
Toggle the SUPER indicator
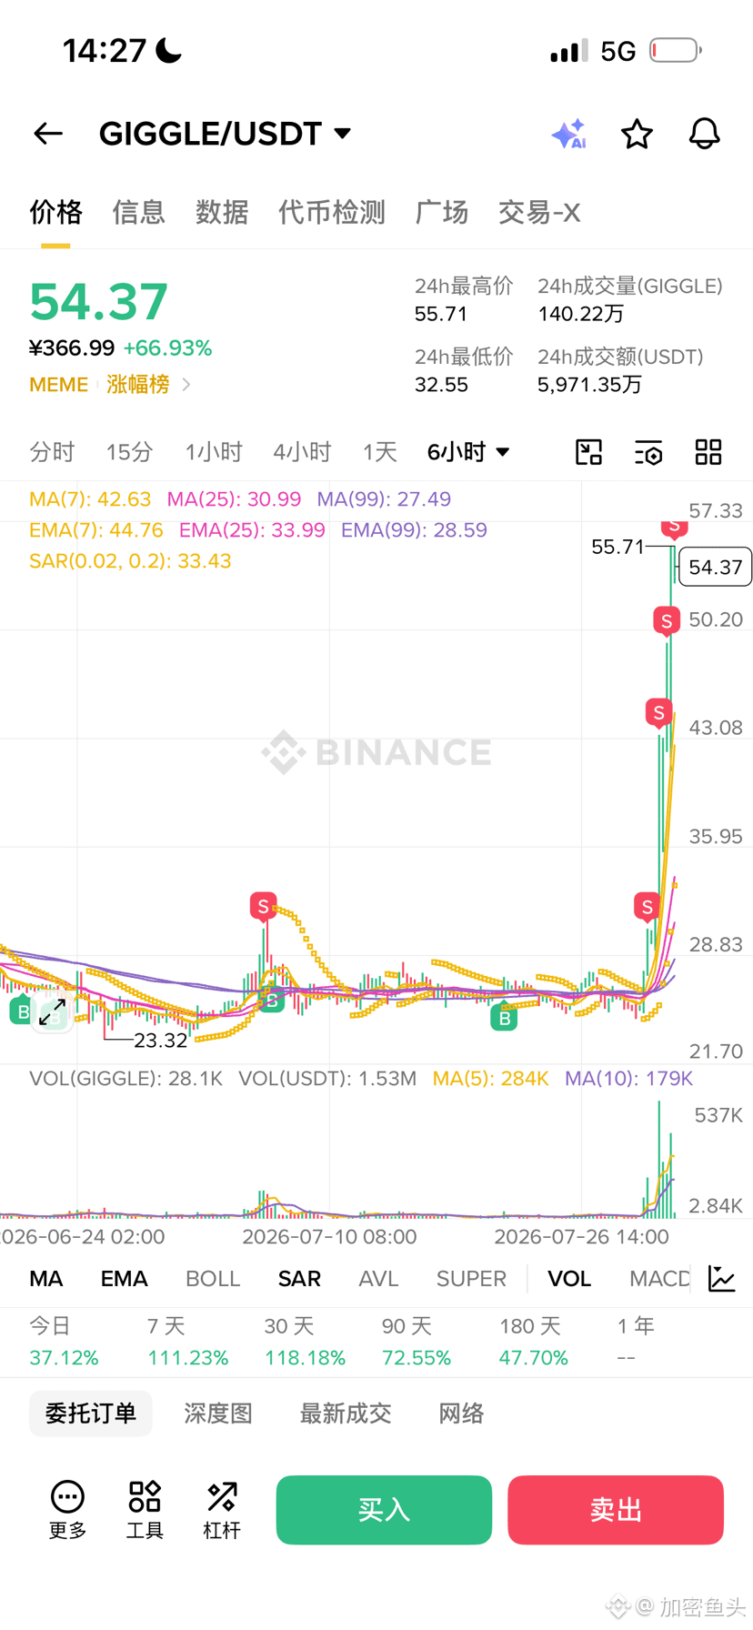471,1279
